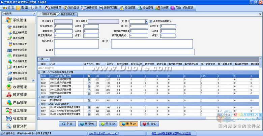
Task: Open 操作日志查询 in the sidebar
Action: coord(18,73)
